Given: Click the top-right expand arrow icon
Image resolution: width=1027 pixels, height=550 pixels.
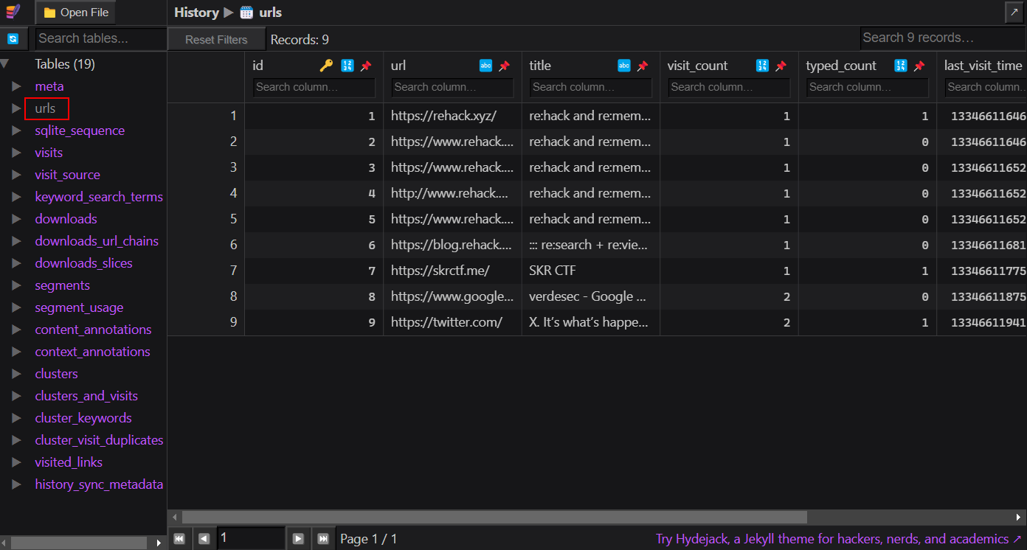Looking at the screenshot, I should point(1014,13).
